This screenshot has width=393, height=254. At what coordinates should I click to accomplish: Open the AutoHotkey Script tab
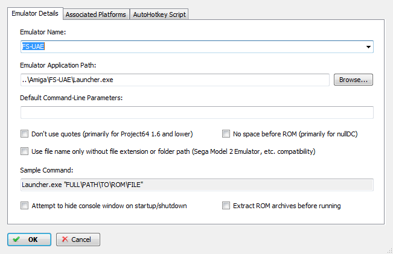159,14
